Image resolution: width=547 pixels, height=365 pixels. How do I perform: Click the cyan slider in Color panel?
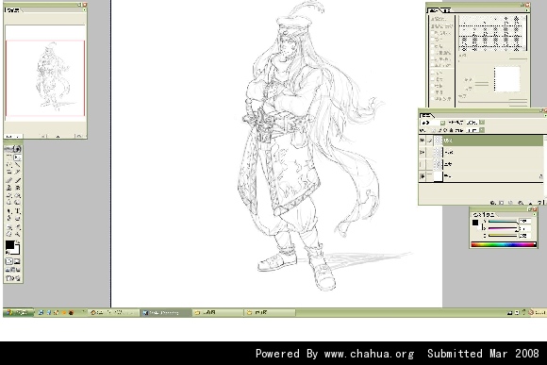(503, 222)
